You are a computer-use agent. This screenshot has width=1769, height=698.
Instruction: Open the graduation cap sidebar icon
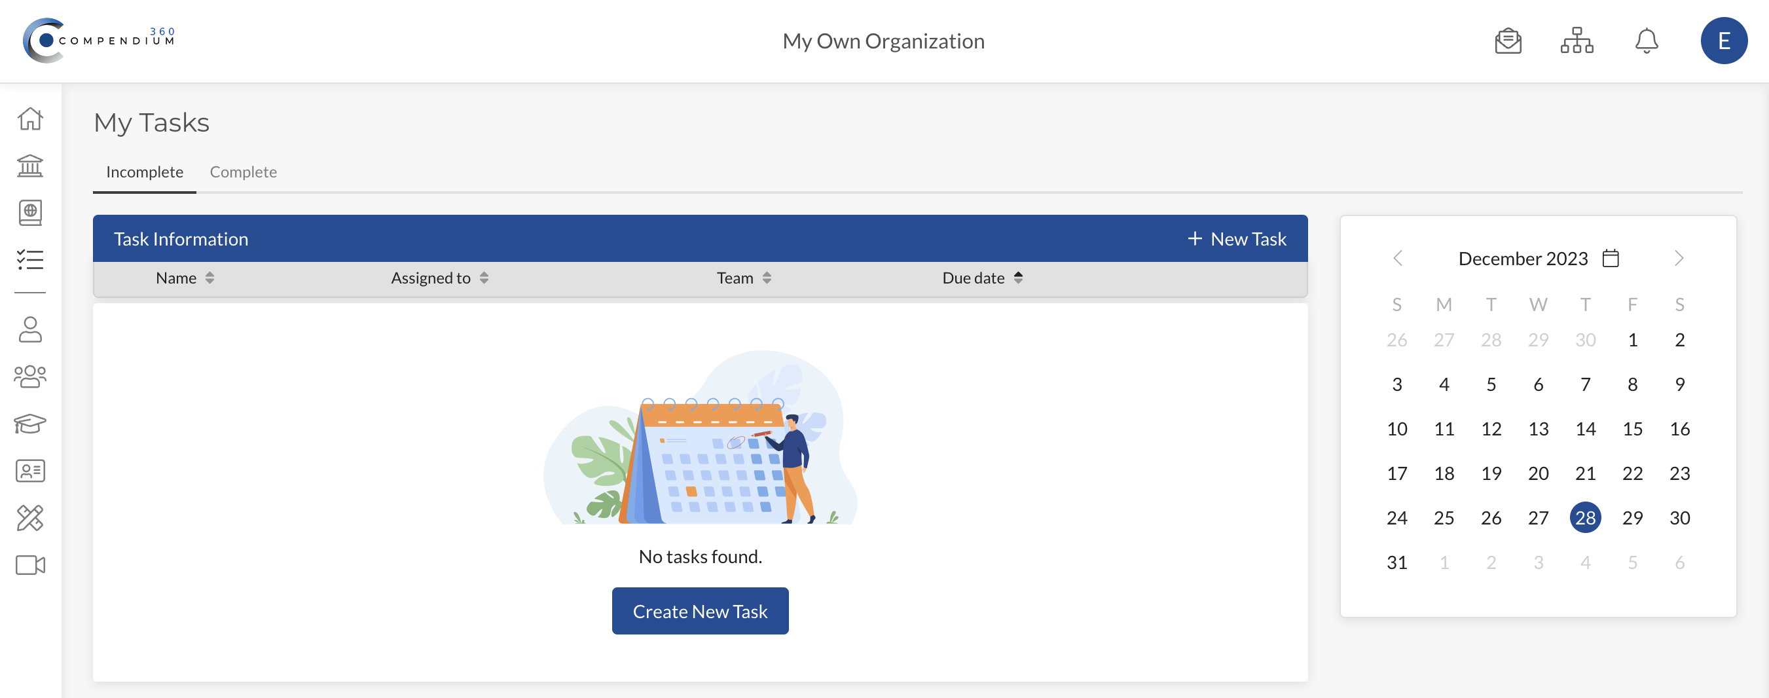pos(30,423)
